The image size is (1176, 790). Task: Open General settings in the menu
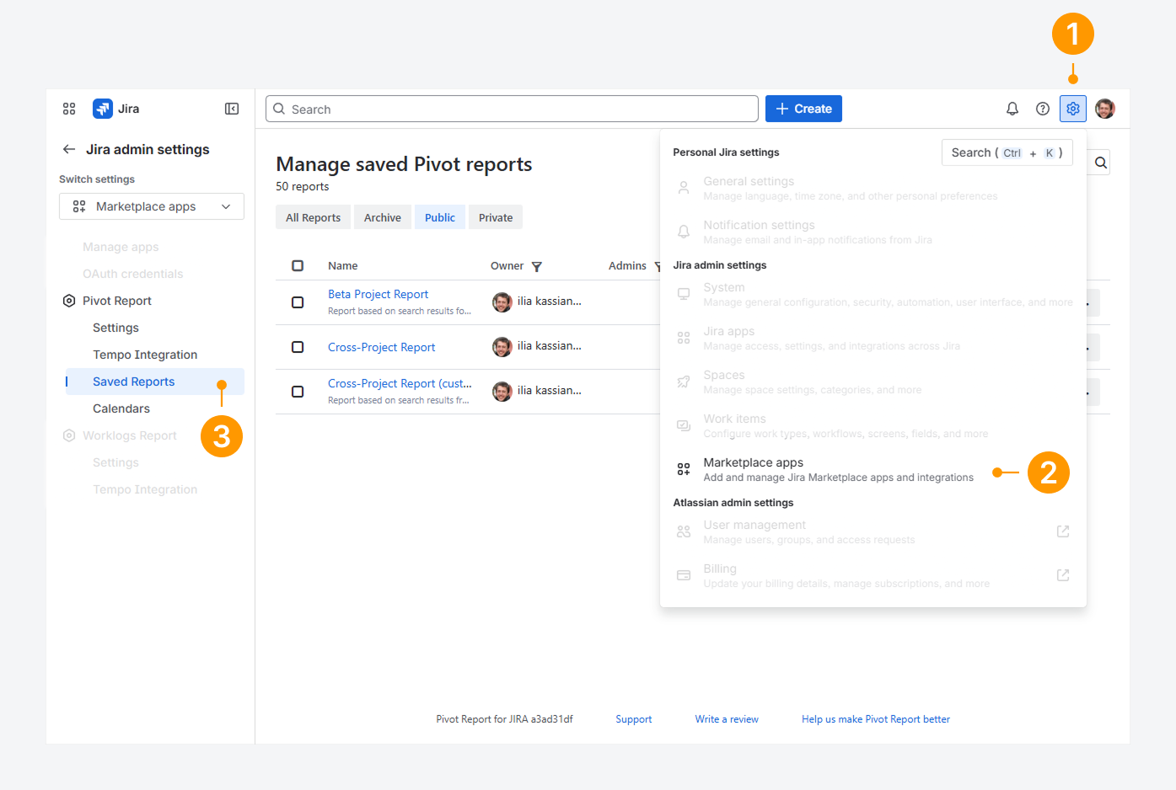[x=873, y=188]
